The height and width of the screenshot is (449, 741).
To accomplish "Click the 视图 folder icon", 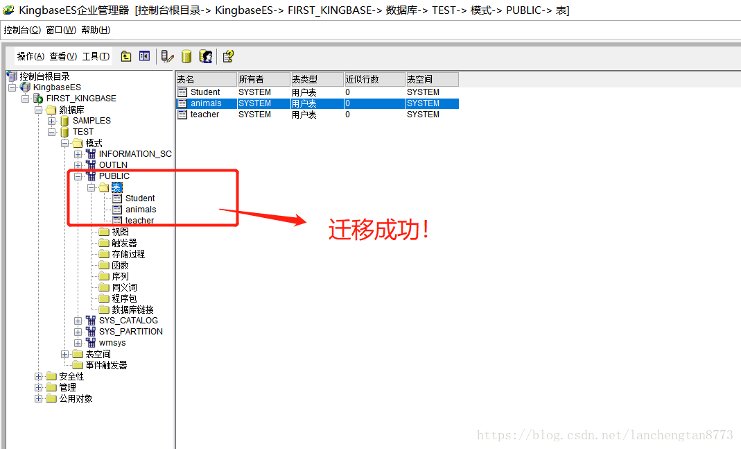I will [104, 231].
